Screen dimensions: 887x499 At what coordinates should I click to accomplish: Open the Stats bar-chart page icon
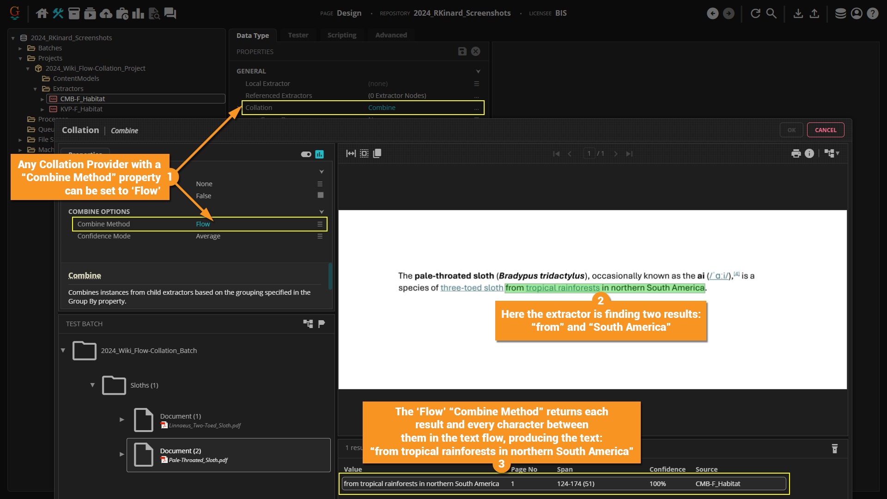pyautogui.click(x=138, y=13)
